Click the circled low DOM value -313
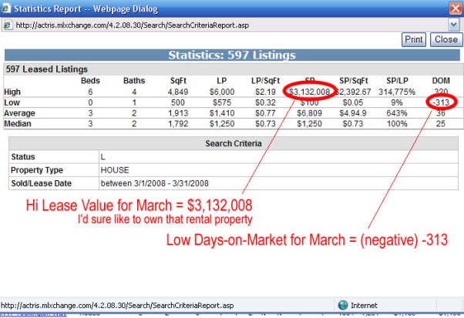Image resolution: width=464 pixels, height=318 pixels. 440,102
